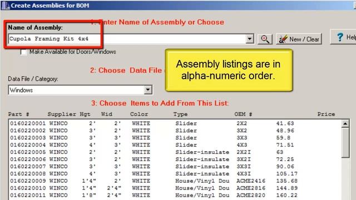Open the Help button with question mark
The image size is (356, 200).
(x=344, y=37)
